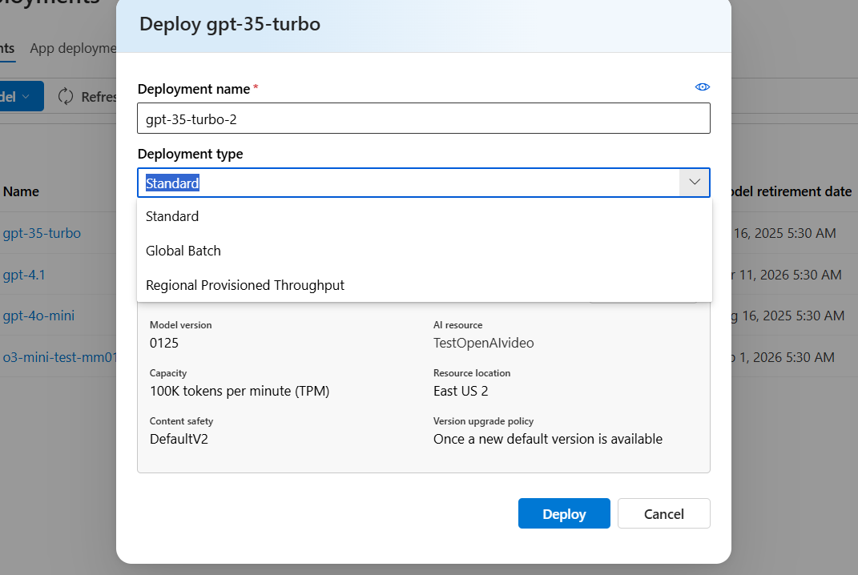Viewport: 858px width, 575px height.
Task: Sort by the Name column header
Action: (x=21, y=191)
